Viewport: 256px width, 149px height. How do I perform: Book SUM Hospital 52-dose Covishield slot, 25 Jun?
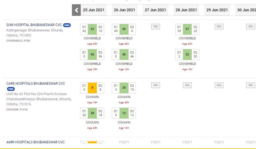[x=92, y=29]
